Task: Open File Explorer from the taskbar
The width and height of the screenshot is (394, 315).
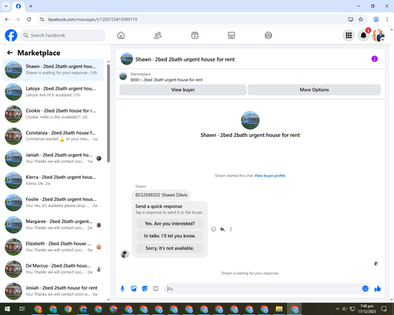Action: tap(279, 309)
